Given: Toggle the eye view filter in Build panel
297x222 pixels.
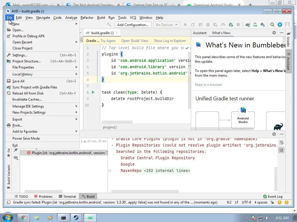Looking at the screenshot, I should click(x=16, y=158).
